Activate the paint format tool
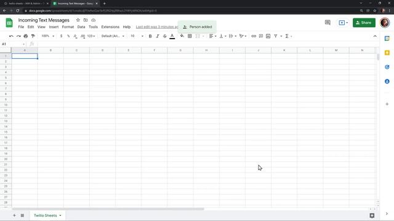 tap(33, 36)
